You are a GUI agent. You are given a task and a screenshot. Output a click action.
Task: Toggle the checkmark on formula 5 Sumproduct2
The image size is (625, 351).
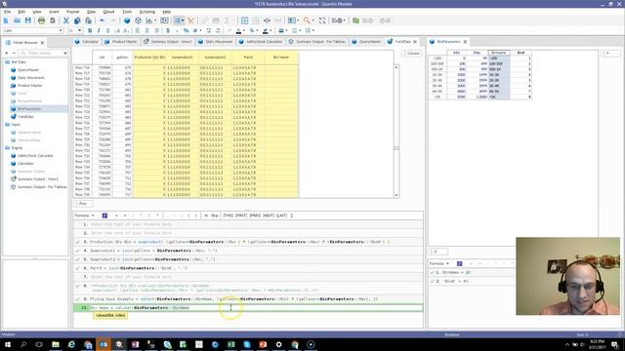tap(78, 259)
